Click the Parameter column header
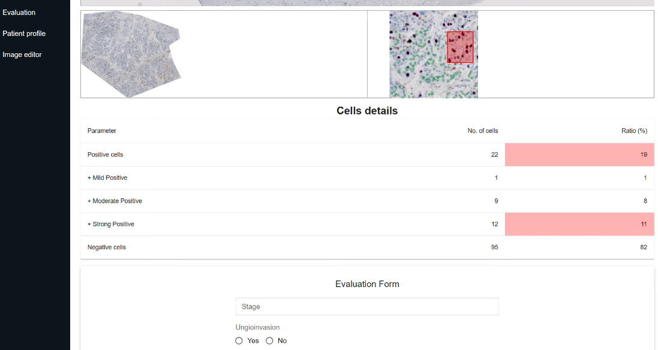This screenshot has width=658, height=350. [101, 131]
